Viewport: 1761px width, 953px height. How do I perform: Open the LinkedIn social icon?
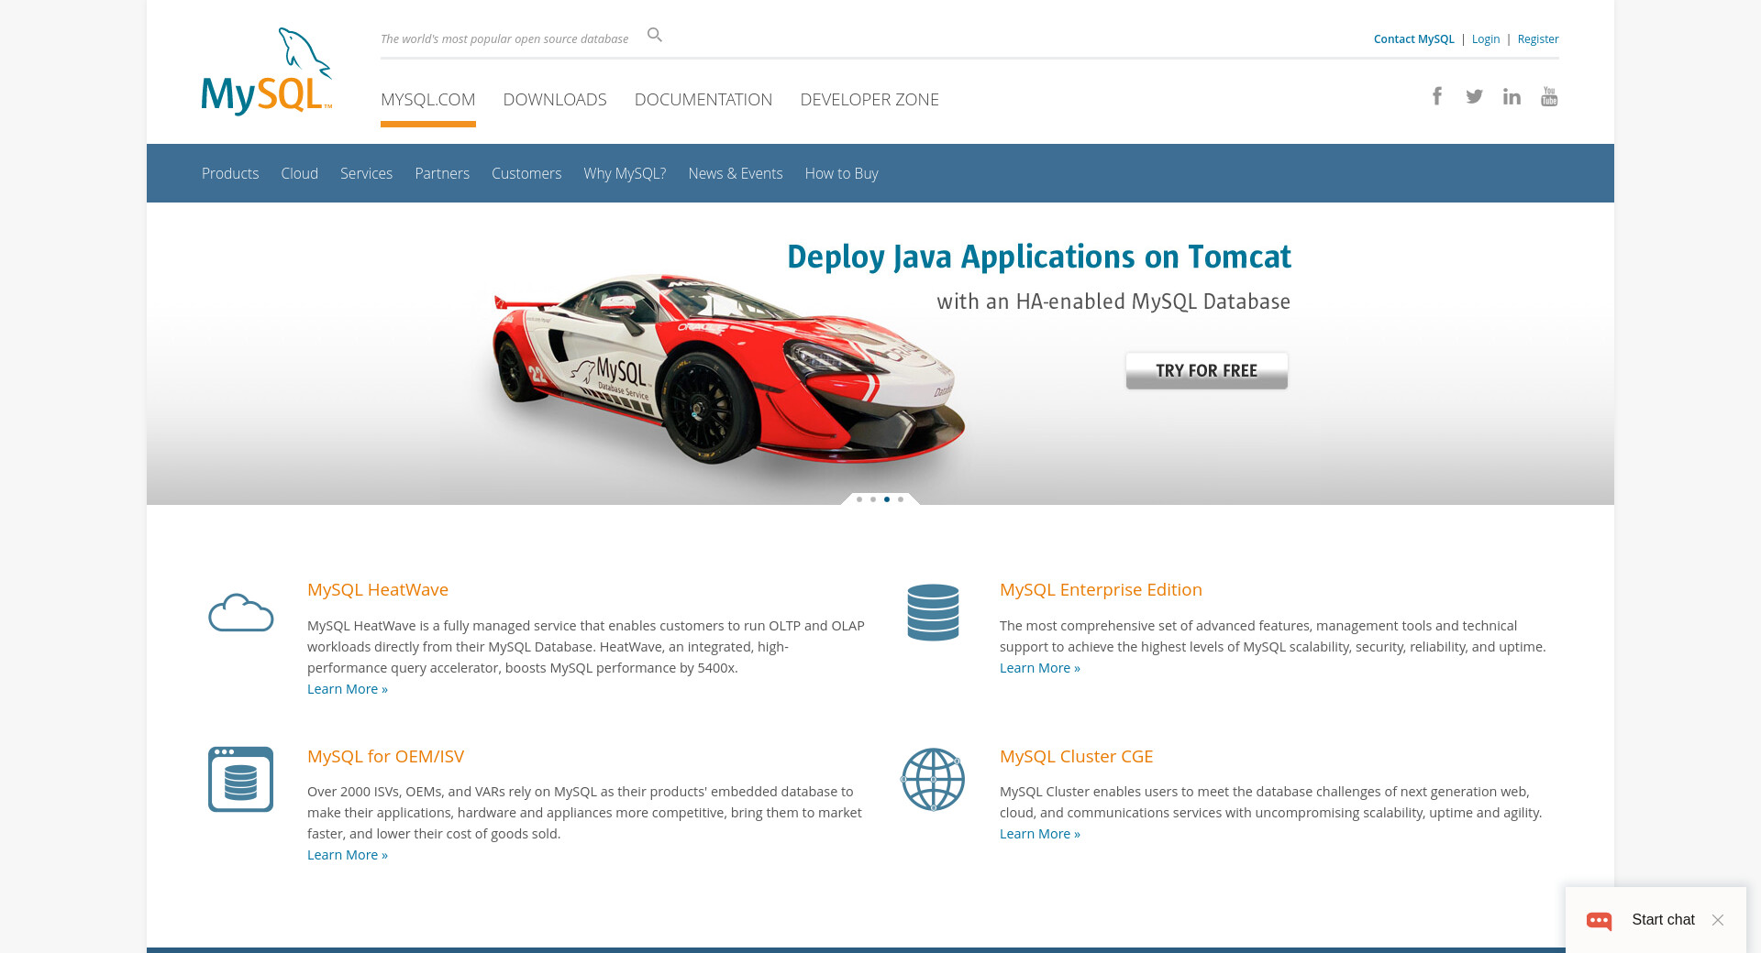point(1512,96)
